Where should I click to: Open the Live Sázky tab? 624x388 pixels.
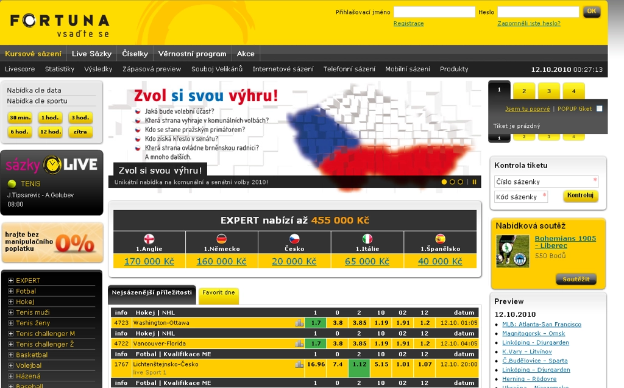point(91,54)
